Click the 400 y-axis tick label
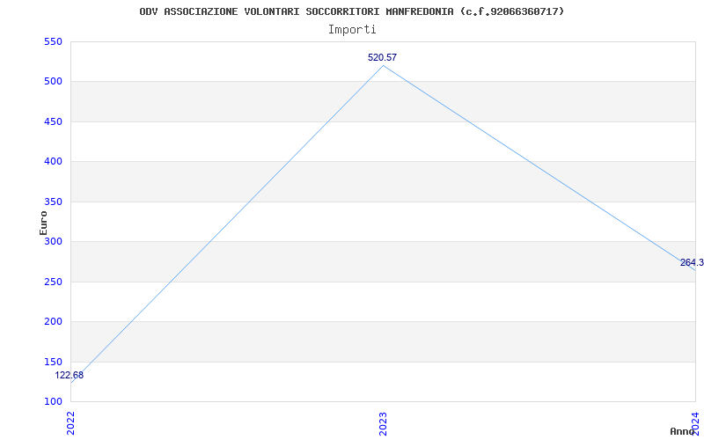Screen dimensions: 704x440 (53, 162)
